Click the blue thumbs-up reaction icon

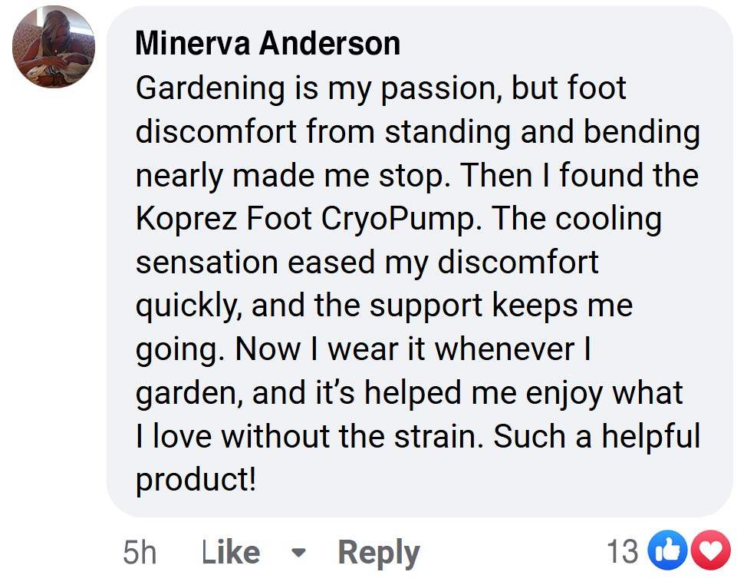667,550
